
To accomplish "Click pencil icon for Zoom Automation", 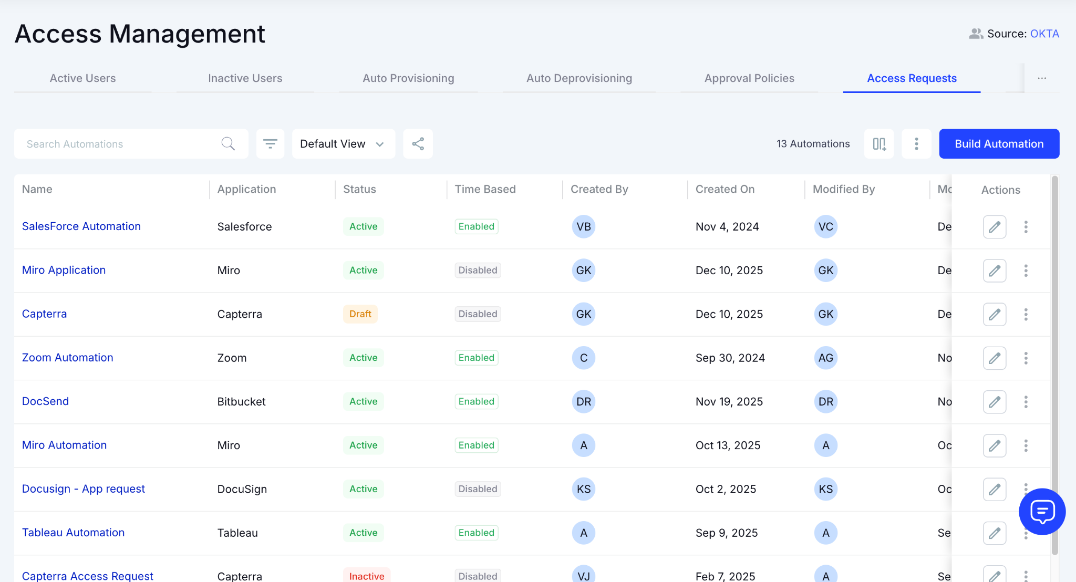I will [994, 358].
